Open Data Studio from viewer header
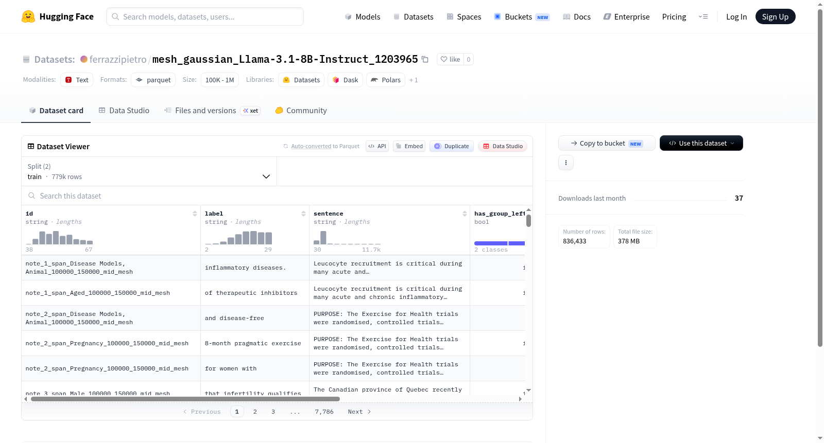The image size is (824, 443). (x=503, y=146)
